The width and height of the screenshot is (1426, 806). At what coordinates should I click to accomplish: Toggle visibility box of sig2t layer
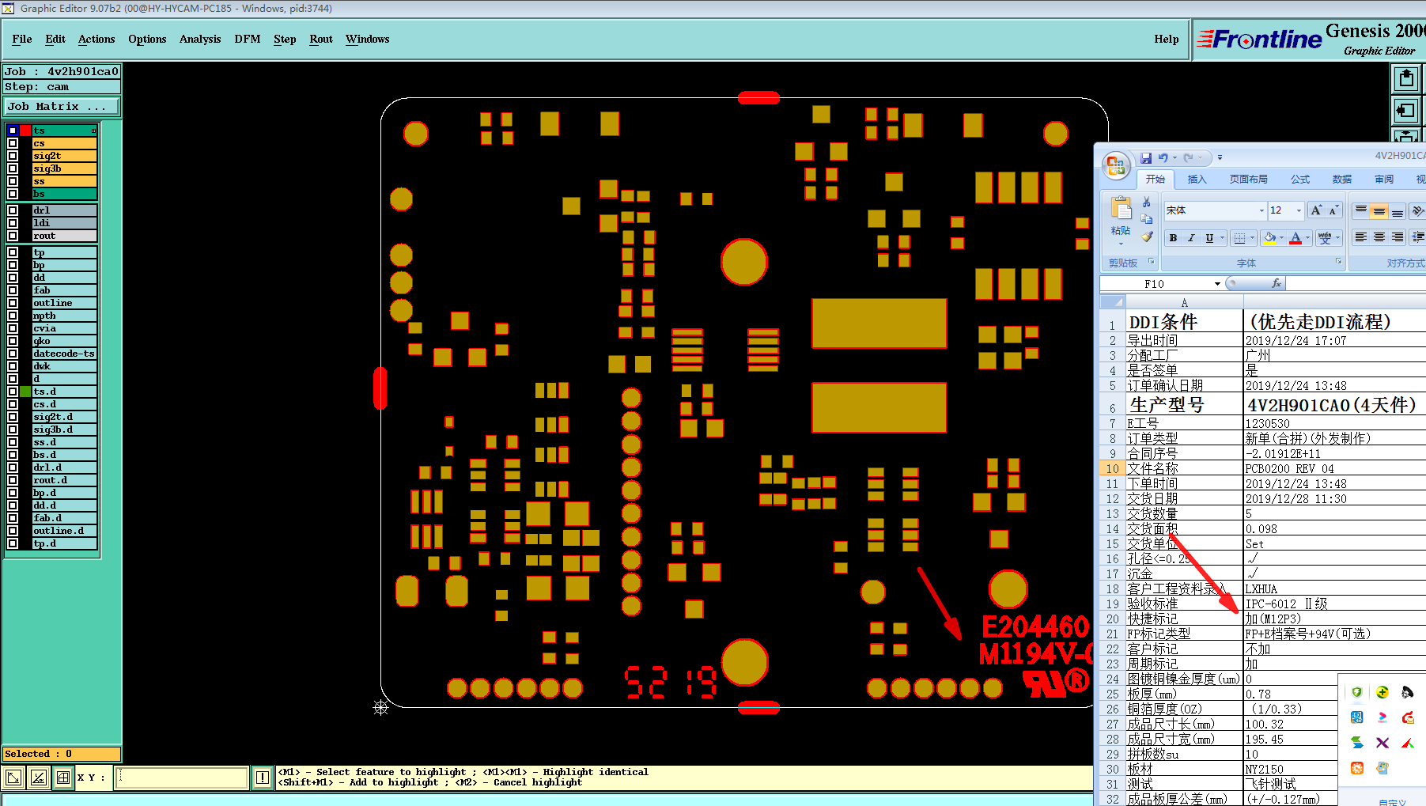(x=13, y=156)
